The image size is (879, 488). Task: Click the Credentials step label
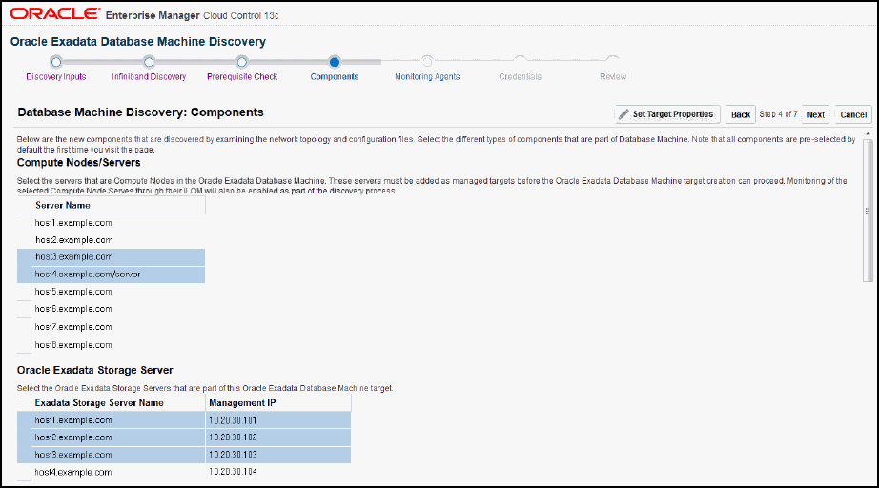pos(521,77)
